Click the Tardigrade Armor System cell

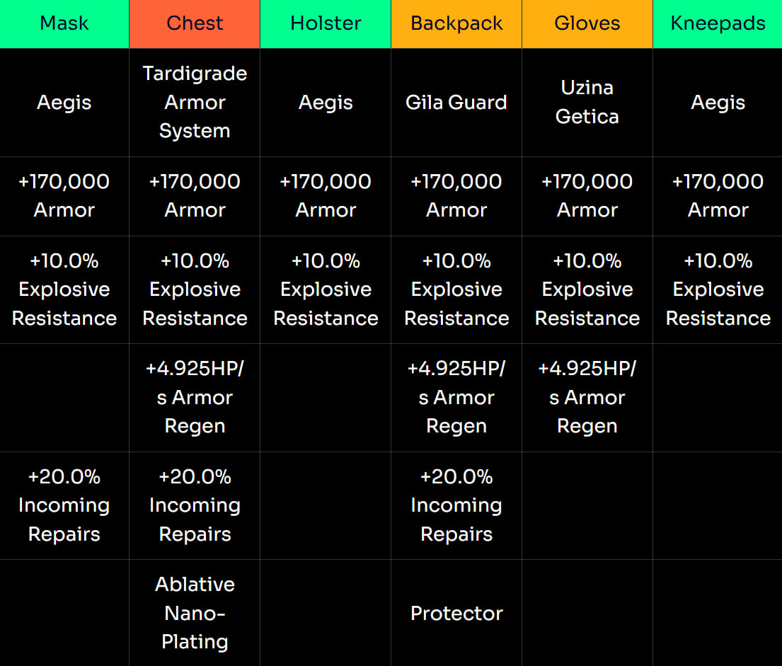(x=195, y=102)
